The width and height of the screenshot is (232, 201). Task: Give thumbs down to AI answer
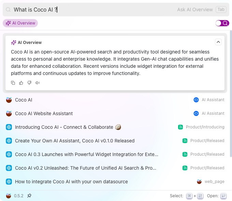(x=29, y=83)
